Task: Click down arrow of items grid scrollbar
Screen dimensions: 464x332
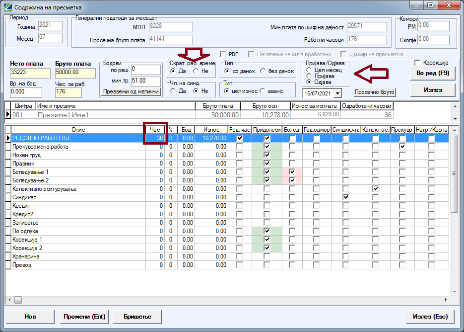Action: [x=455, y=292]
